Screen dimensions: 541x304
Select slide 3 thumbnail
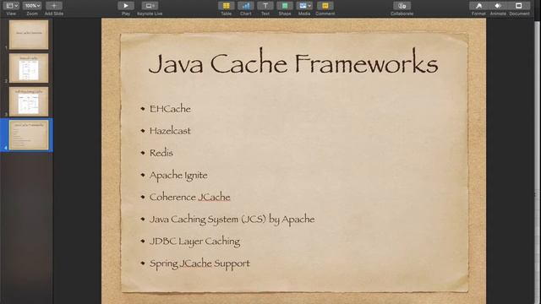[x=29, y=101]
